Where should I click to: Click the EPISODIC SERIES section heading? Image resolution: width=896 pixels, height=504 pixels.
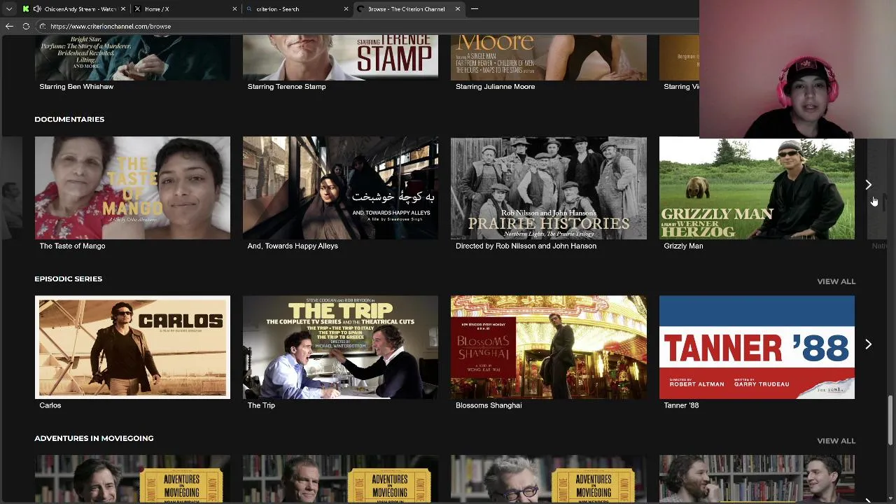(x=68, y=279)
